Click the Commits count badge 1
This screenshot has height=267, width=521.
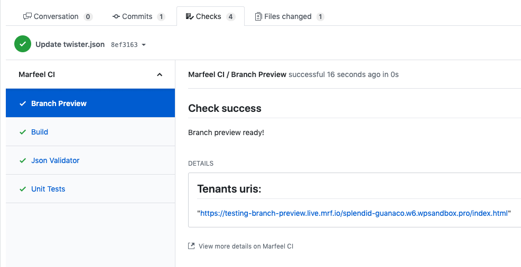click(161, 16)
